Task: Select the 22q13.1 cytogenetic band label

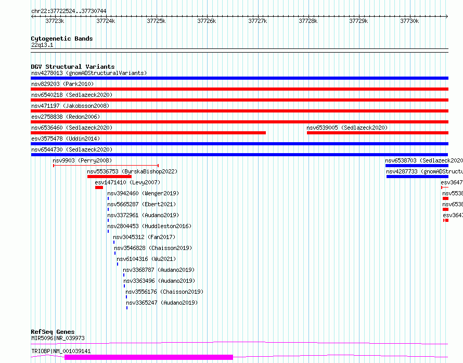Action: (42, 45)
